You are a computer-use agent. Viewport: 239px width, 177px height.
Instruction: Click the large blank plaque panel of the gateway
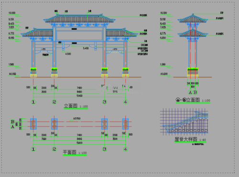tap(79, 35)
